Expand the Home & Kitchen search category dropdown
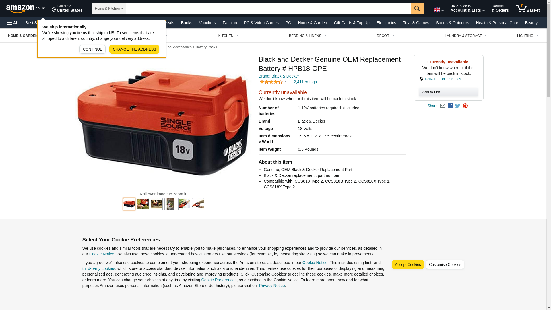551x310 pixels. coord(109,9)
